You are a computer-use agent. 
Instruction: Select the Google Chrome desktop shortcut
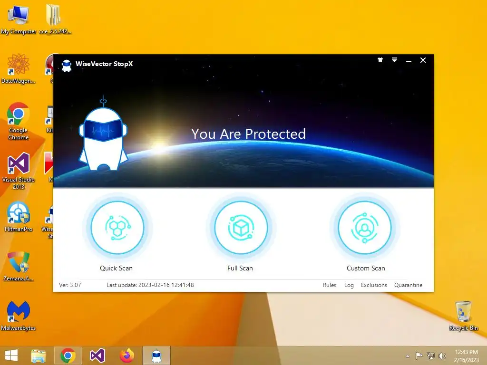click(19, 121)
